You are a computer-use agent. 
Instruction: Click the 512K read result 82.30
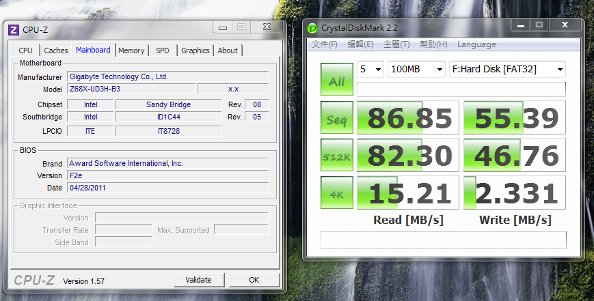coord(408,155)
